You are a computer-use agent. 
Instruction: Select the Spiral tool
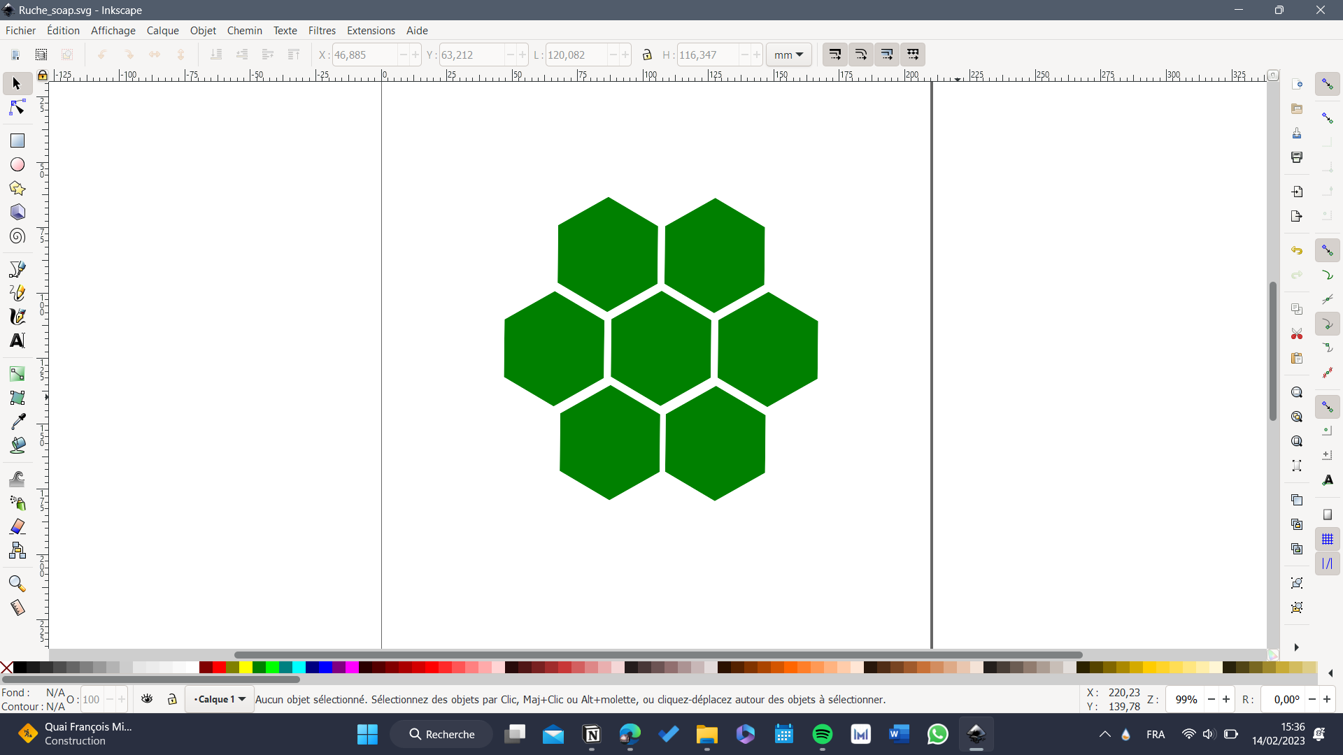tap(17, 236)
